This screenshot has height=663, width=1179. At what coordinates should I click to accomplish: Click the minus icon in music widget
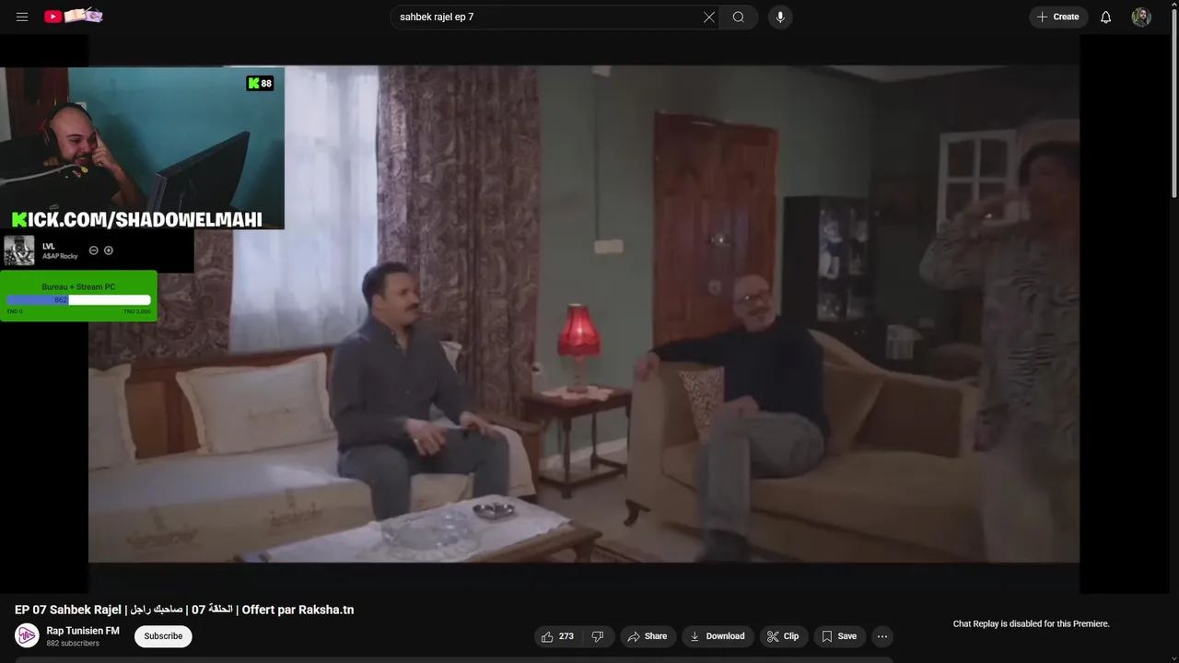(x=93, y=250)
